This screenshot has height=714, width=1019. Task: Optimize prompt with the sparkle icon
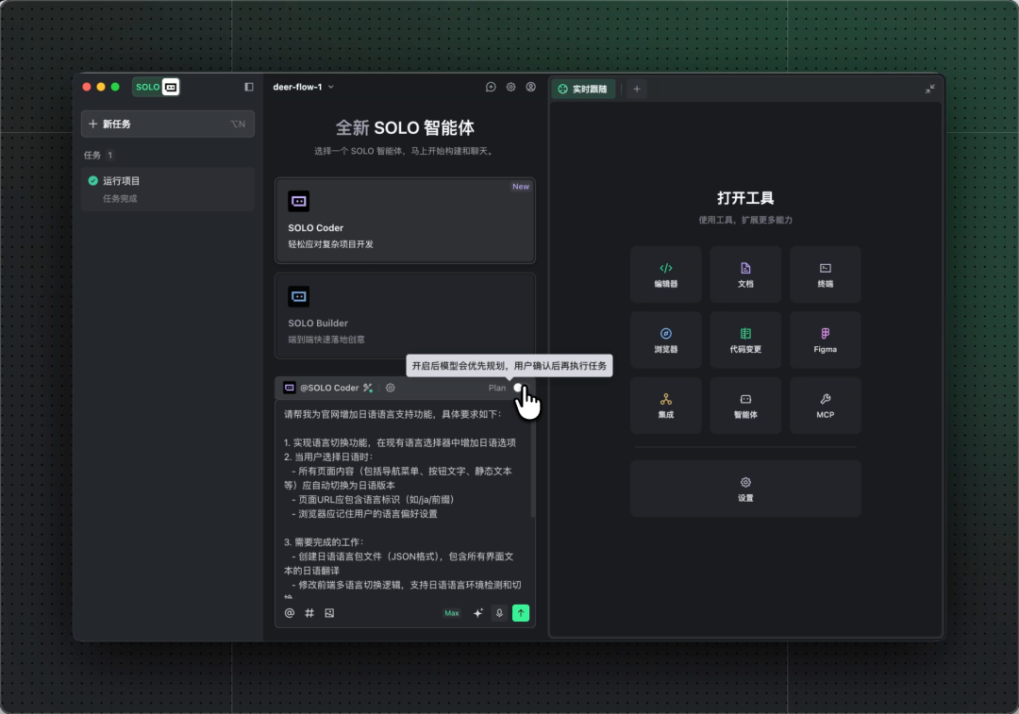(478, 613)
